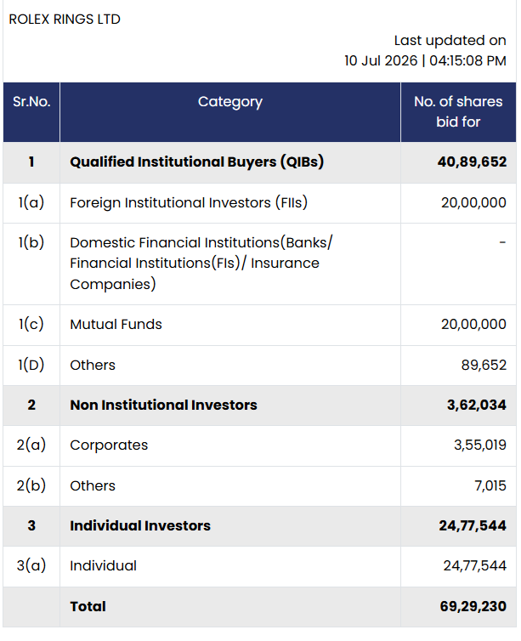Click the total value 69,29,230

(473, 606)
